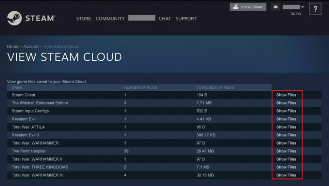The height and width of the screenshot is (186, 329).
Task: Show Files for Resident Evil row
Action: point(286,119)
